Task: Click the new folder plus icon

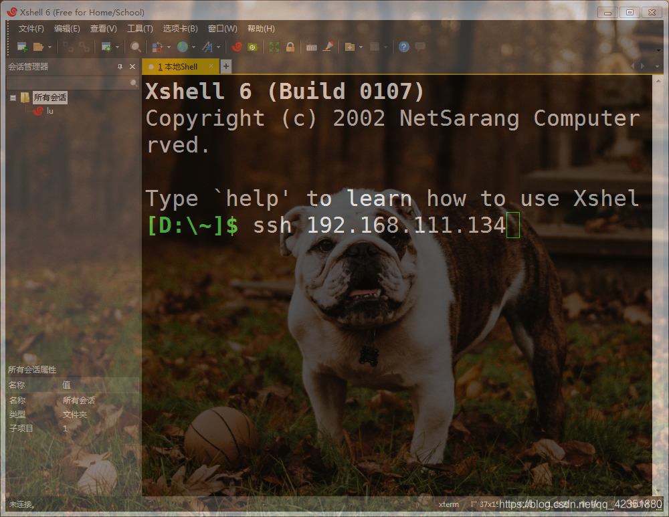Action: 350,47
